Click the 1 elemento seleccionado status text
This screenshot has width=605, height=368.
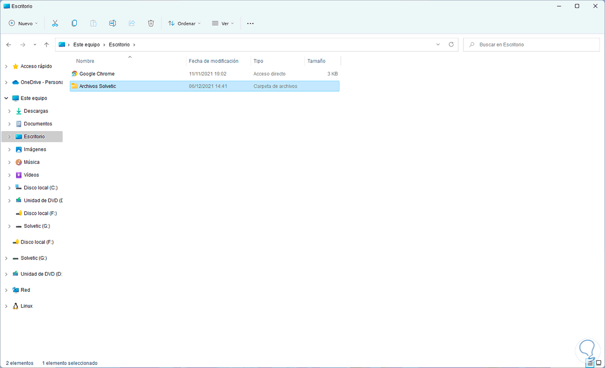pyautogui.click(x=70, y=363)
